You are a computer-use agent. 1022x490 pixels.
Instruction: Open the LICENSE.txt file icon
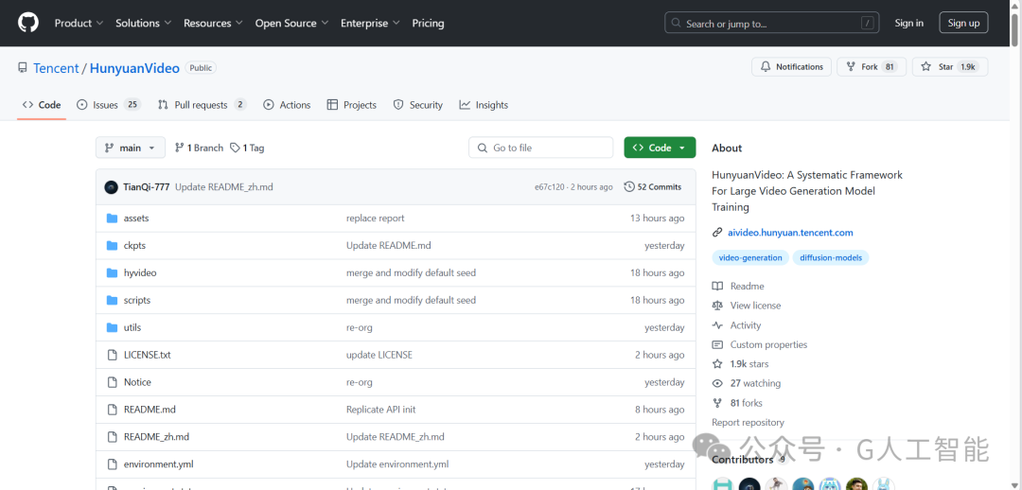coord(112,355)
